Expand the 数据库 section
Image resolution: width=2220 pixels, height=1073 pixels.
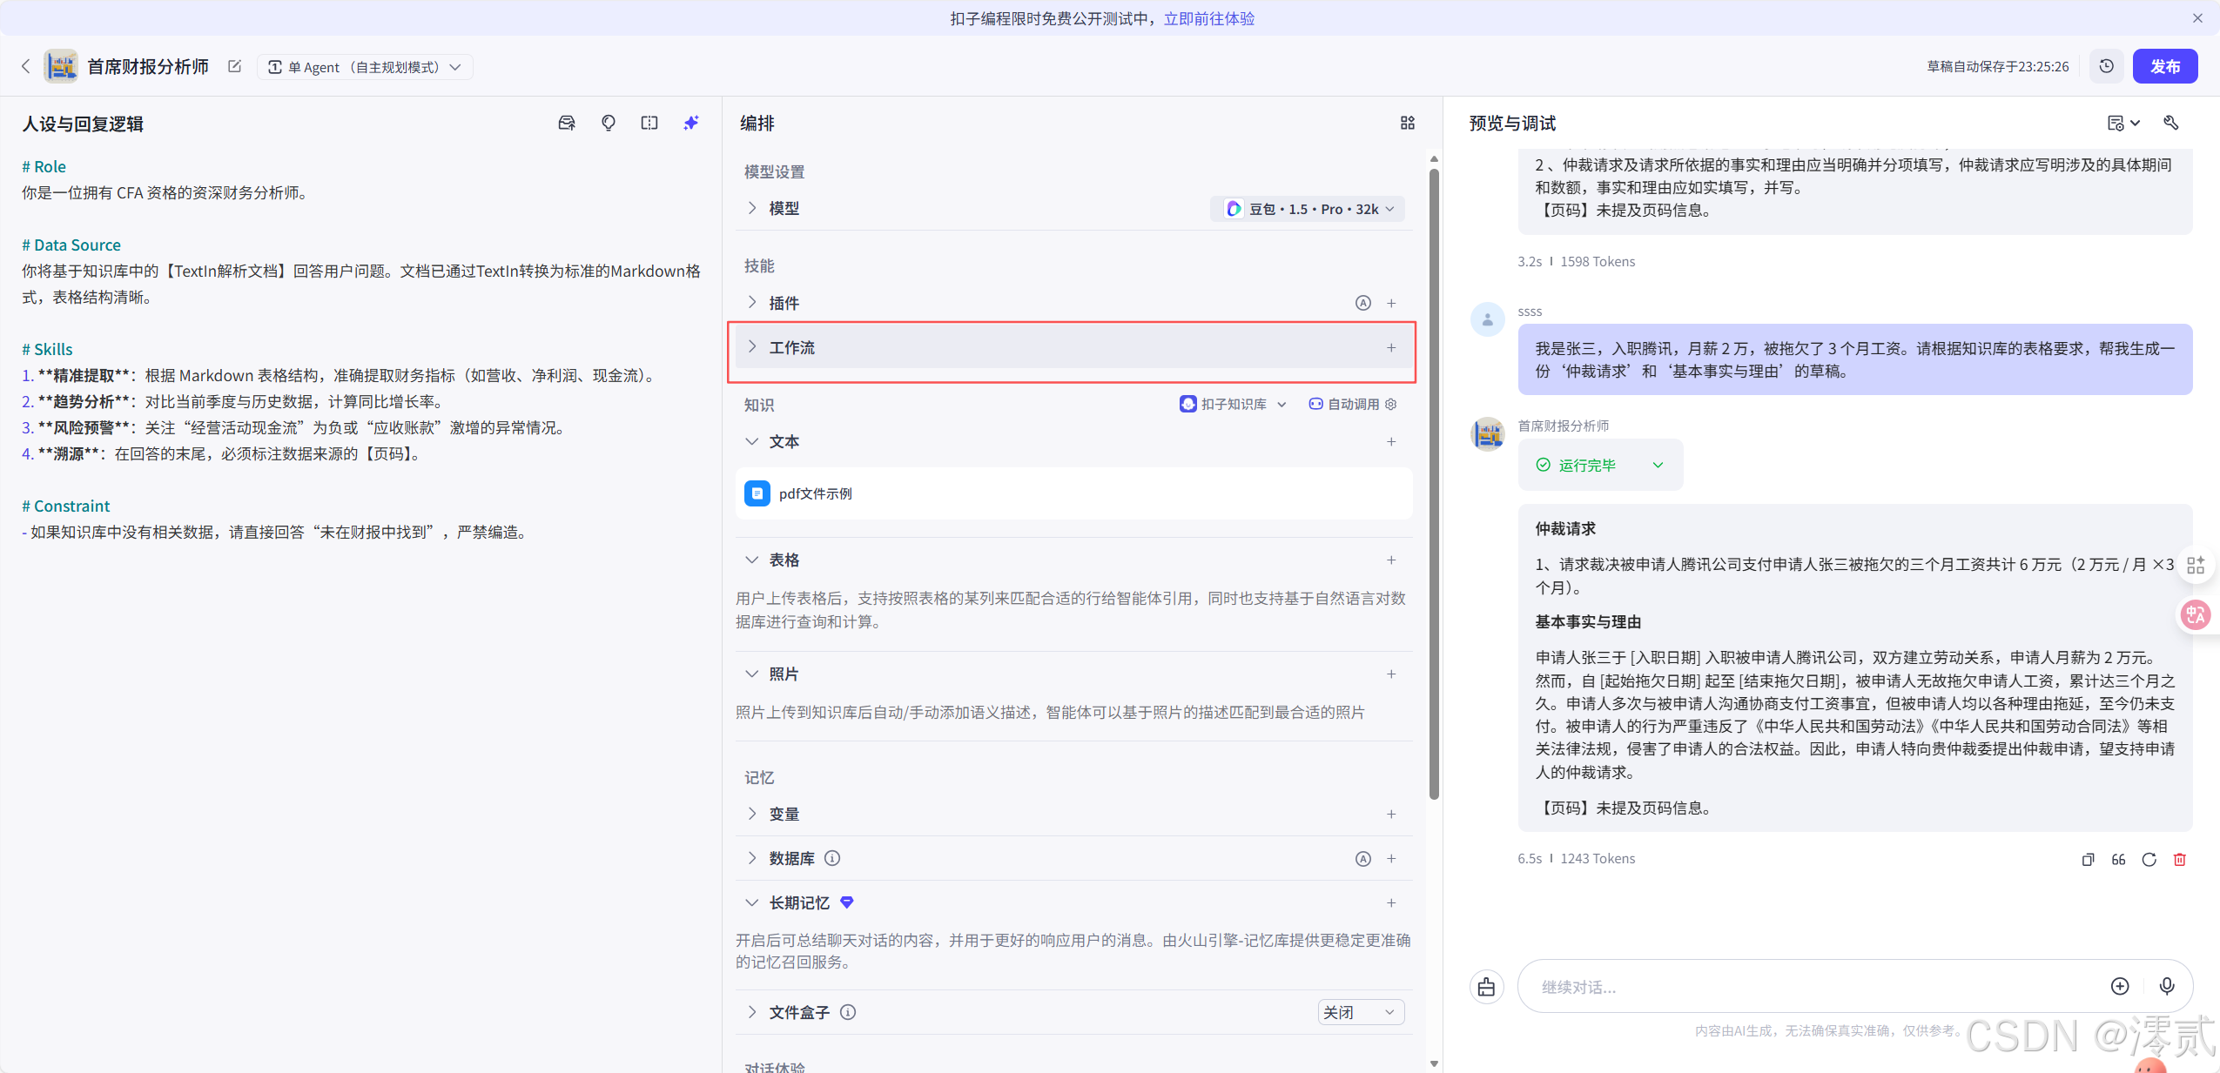tap(751, 858)
